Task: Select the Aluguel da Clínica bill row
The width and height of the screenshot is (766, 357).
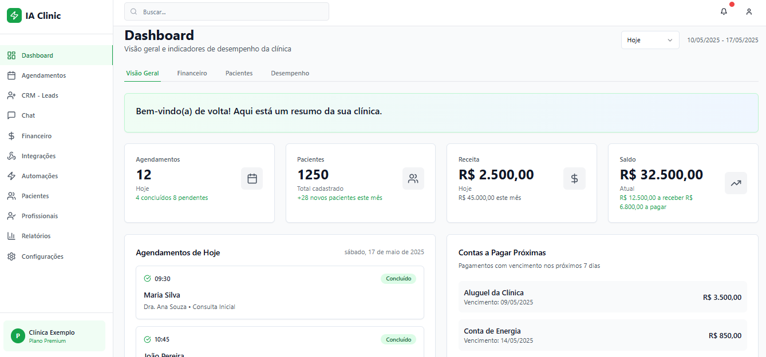Action: 603,297
